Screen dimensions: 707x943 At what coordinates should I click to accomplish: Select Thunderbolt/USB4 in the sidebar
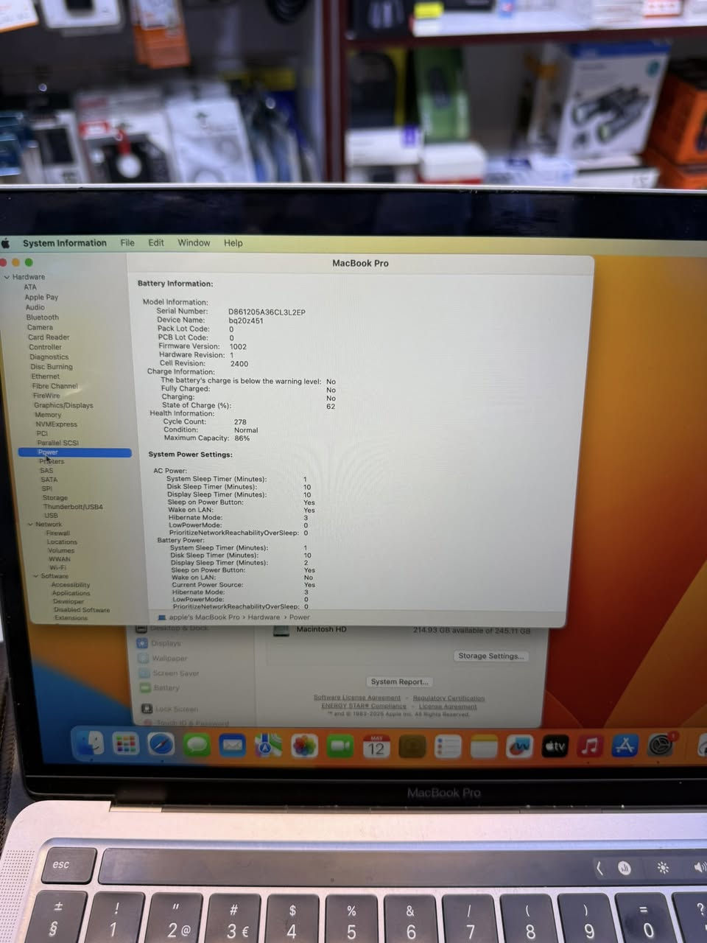(73, 507)
